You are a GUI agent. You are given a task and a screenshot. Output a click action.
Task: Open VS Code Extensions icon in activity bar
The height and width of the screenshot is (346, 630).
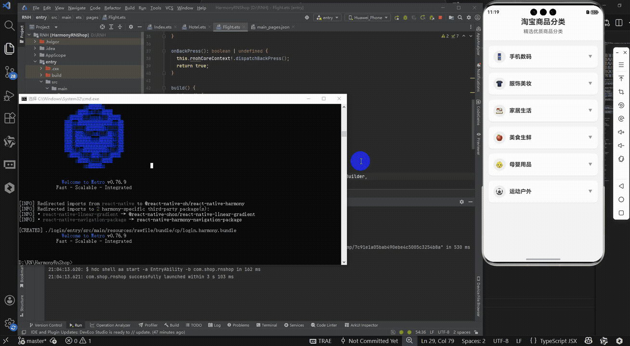click(x=9, y=118)
